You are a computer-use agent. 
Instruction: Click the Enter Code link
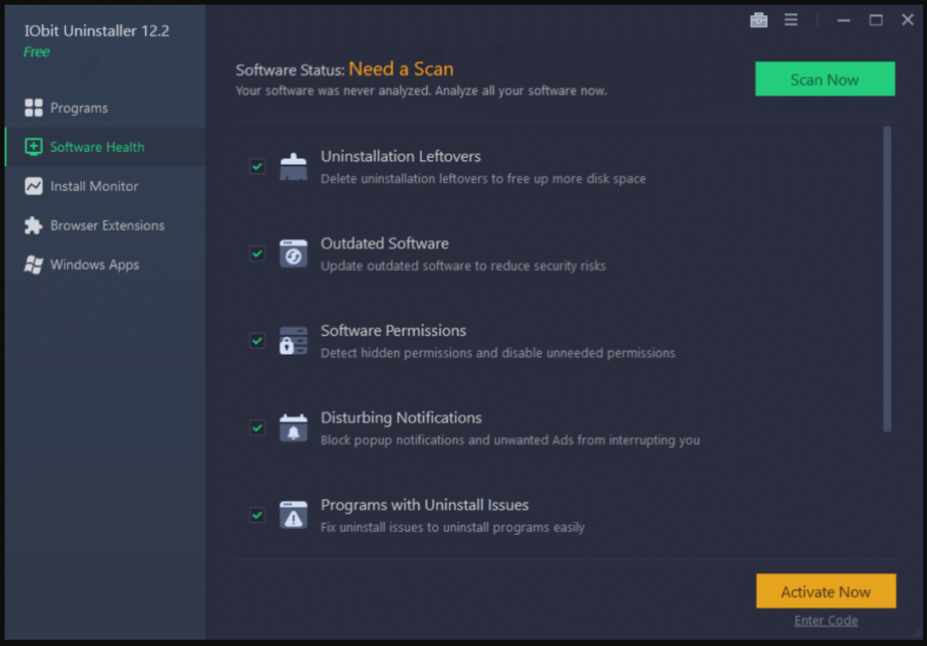point(826,620)
